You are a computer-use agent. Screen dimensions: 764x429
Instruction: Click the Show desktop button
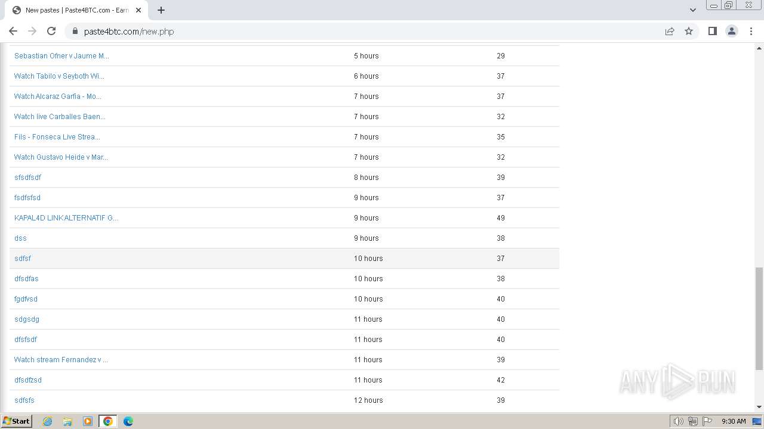coord(757,421)
